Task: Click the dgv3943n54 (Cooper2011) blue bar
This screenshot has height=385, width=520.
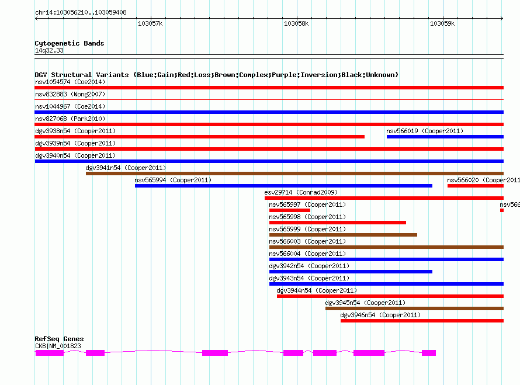Action: click(386, 284)
